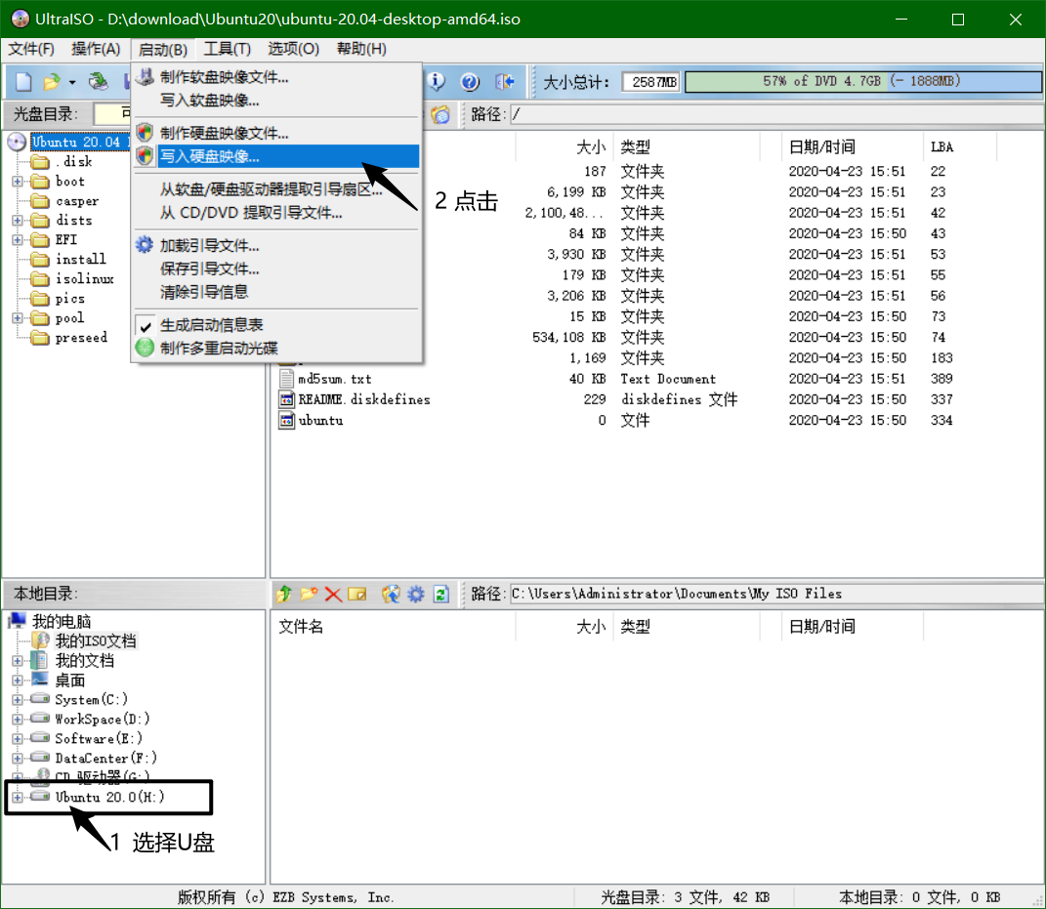Expand the 桌面 tree node
The image size is (1046, 909).
(x=18, y=681)
